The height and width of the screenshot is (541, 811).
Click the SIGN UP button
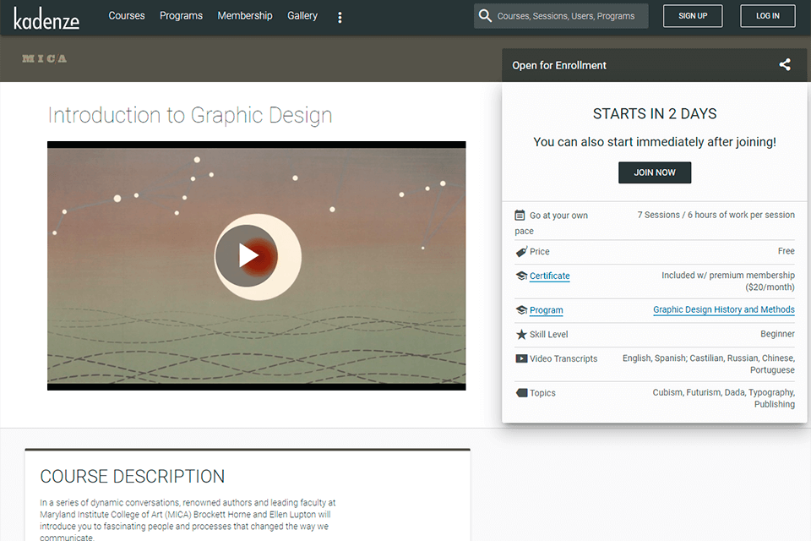(693, 16)
